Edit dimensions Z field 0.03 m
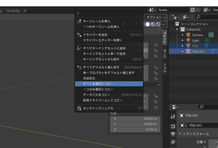Image resolution: width=218 pixels, height=148 pixels. coord(135,130)
